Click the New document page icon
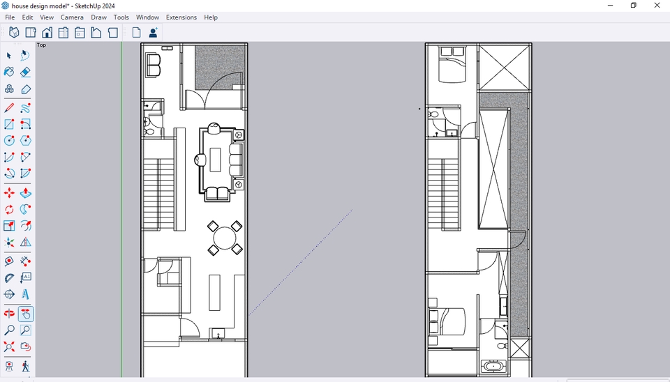 click(136, 33)
